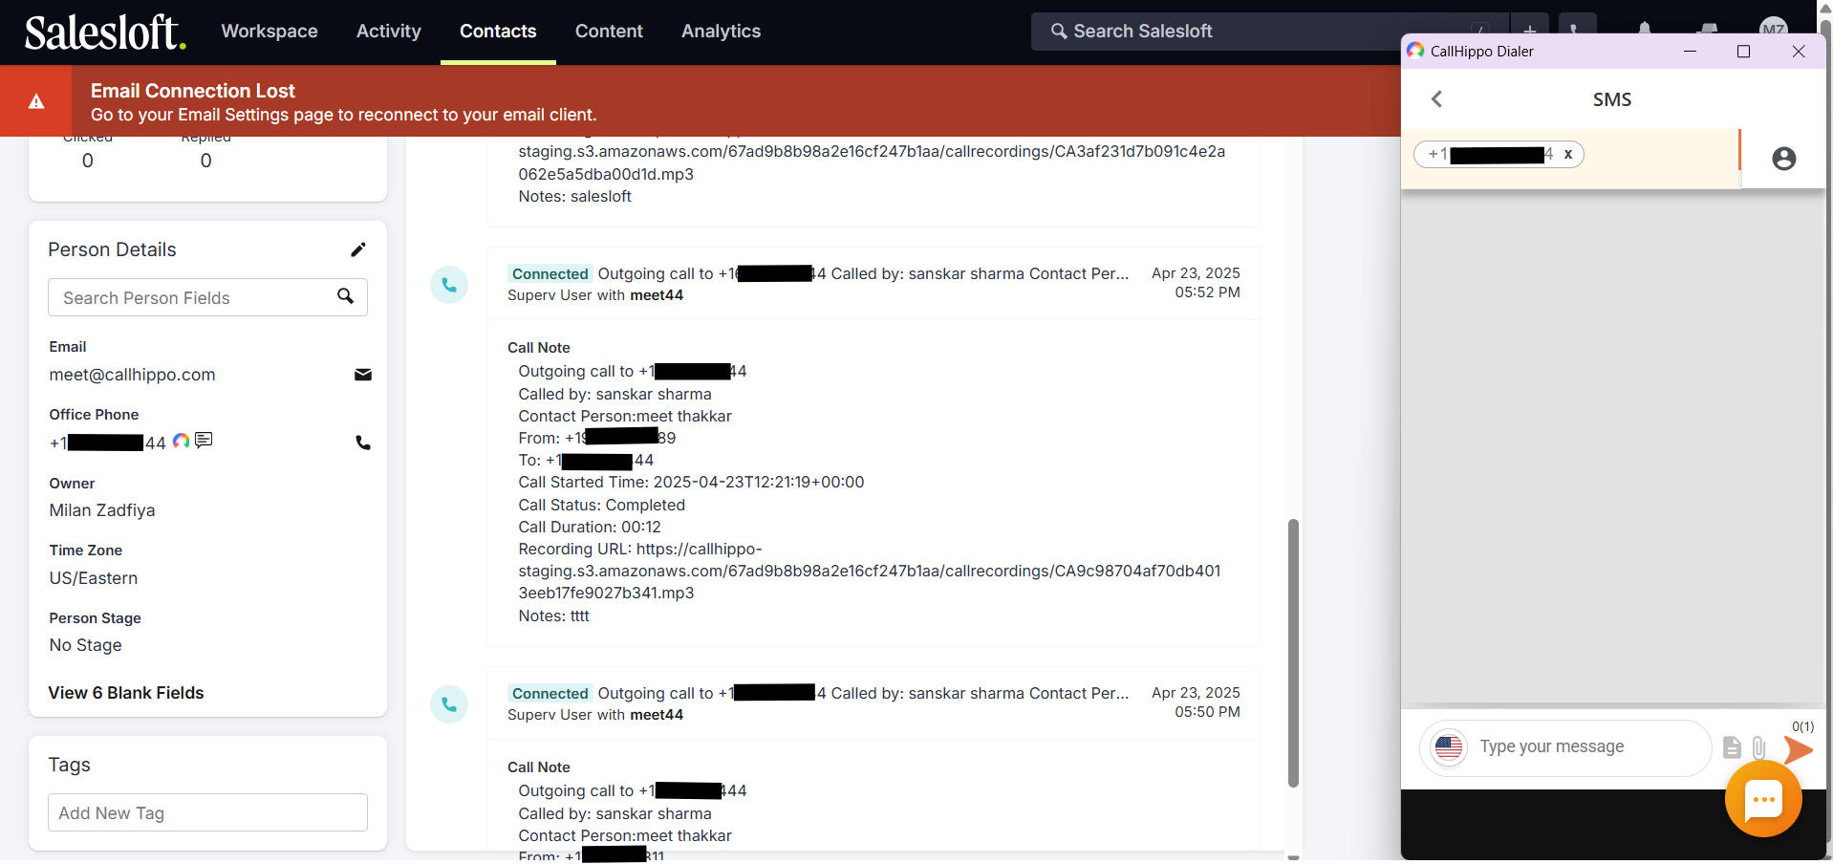Click the 'Contact Person:meet thakkar' line in the 05:52 PM note
This screenshot has width=1833, height=864.
(x=625, y=417)
